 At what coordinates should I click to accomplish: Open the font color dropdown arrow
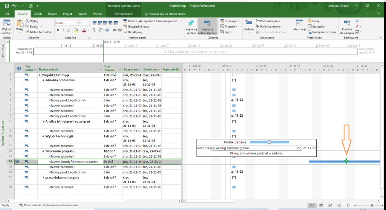[89, 30]
